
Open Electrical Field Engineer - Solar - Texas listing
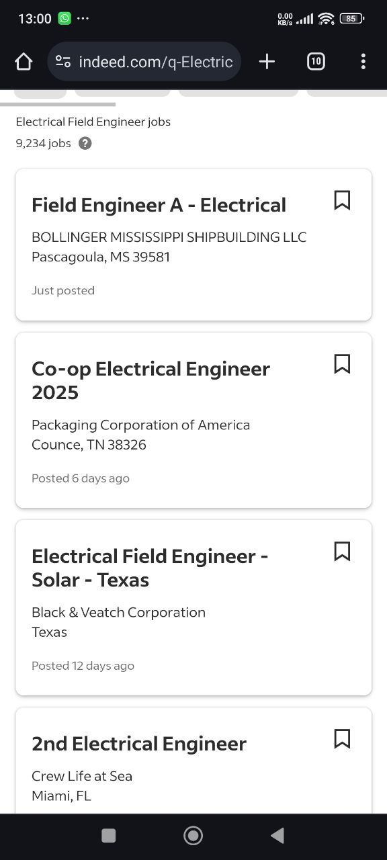[150, 568]
